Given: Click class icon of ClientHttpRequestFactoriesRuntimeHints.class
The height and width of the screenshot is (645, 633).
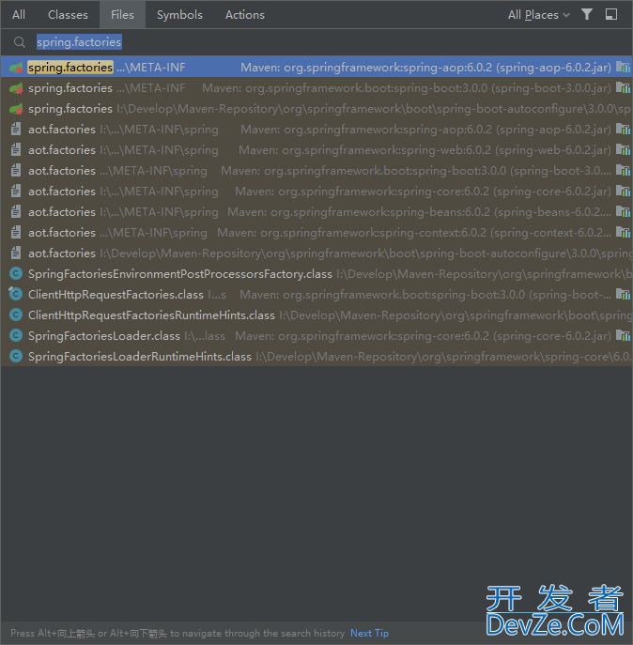Looking at the screenshot, I should [x=16, y=315].
